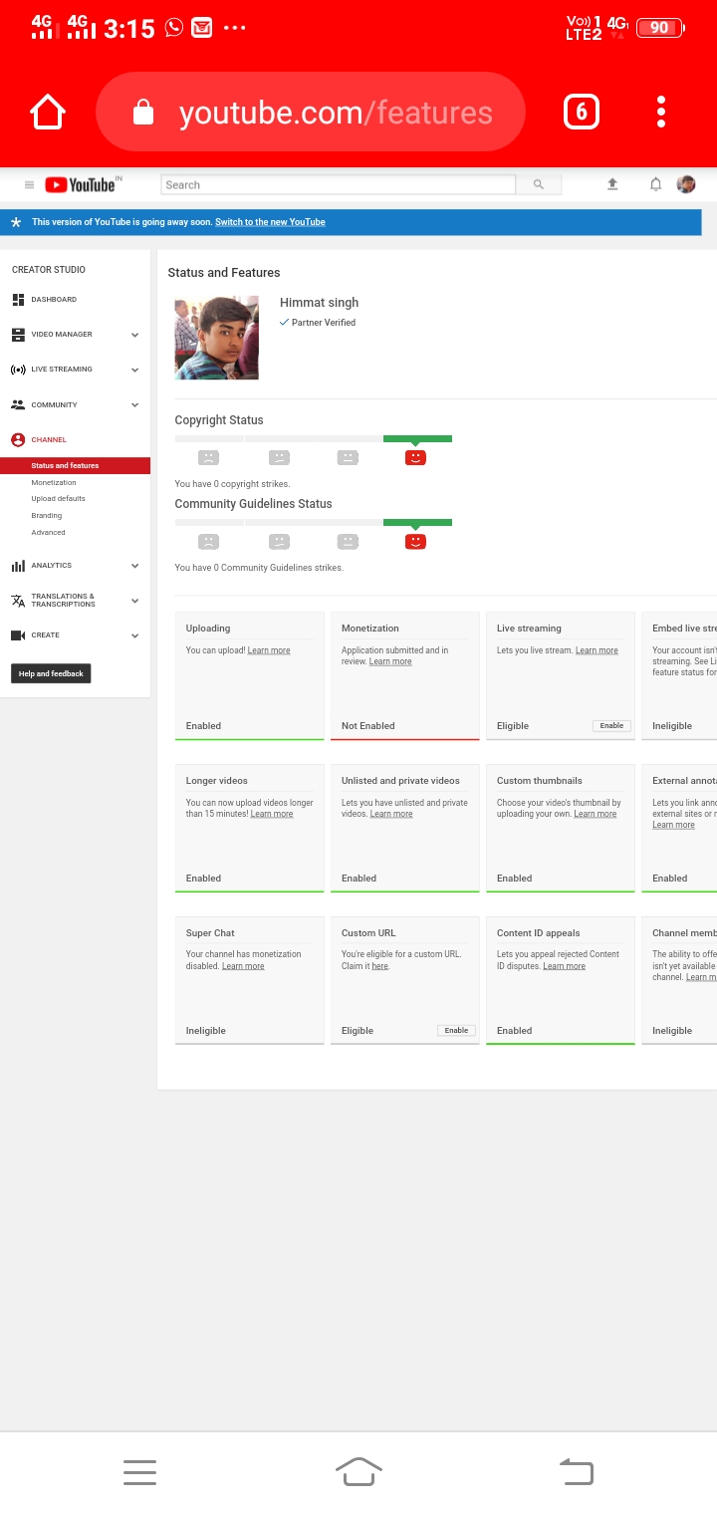Open the browser three-dot overflow menu
Image resolution: width=717 pixels, height=1514 pixels.
[661, 112]
